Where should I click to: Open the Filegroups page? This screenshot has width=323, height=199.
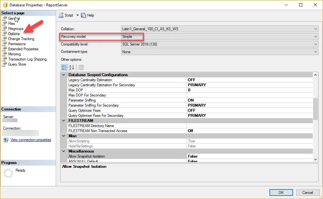click(x=16, y=29)
